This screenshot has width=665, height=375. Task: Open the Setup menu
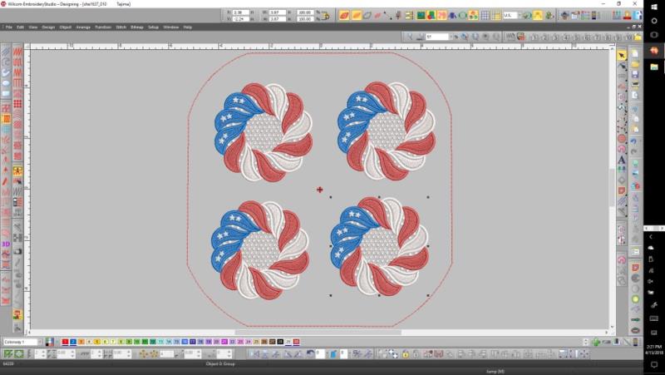click(153, 27)
